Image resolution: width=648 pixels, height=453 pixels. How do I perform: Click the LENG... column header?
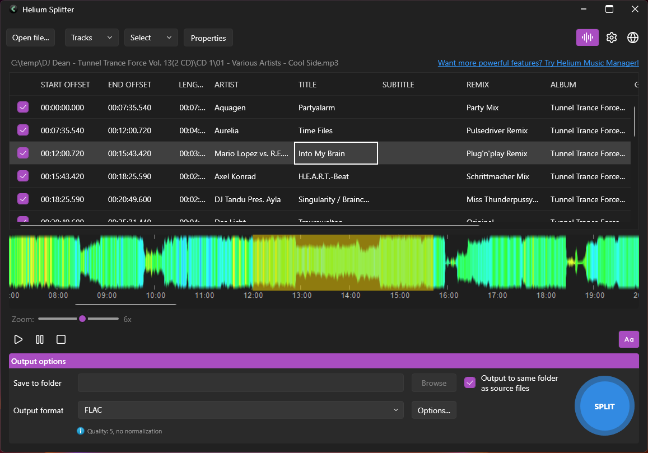pos(191,85)
